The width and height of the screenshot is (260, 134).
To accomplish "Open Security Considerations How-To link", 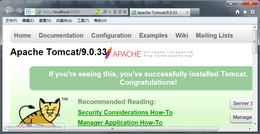I will [x=125, y=112].
